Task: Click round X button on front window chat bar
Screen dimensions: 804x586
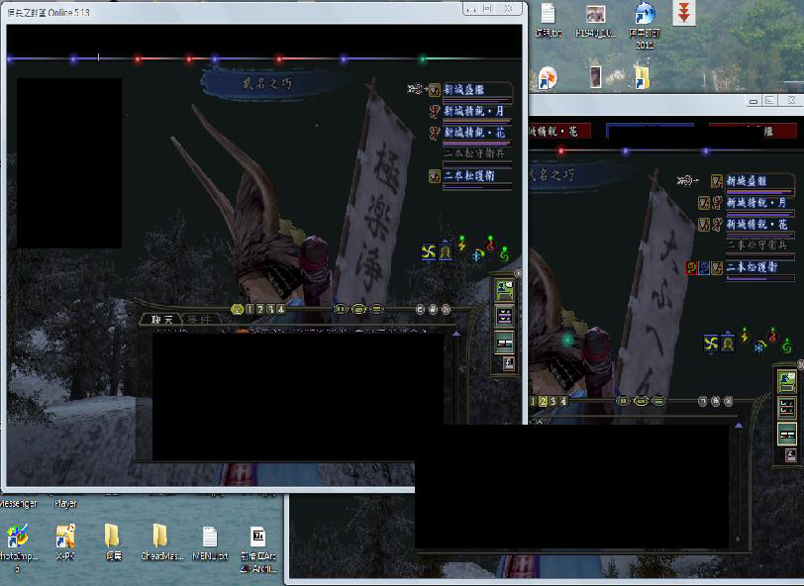Action: 447,309
